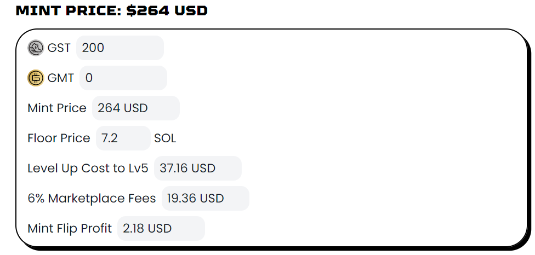Click the 6% Marketplace Fees label

coord(92,198)
